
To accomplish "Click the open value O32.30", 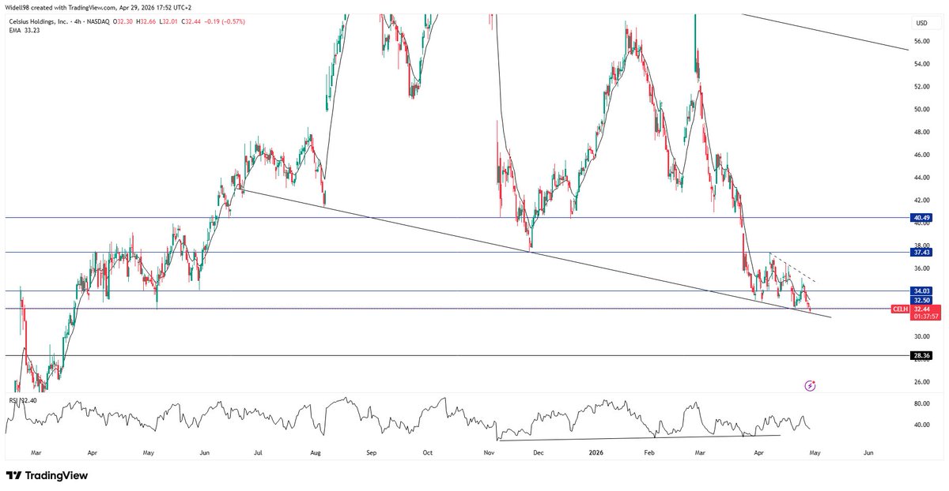I will point(123,21).
